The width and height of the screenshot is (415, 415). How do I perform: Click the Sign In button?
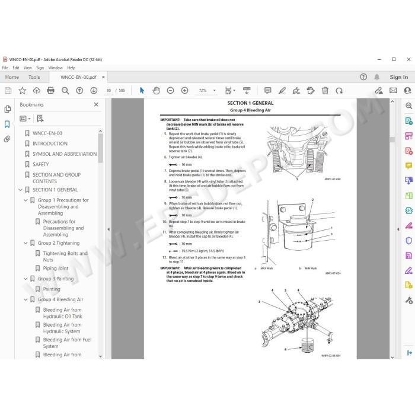[x=398, y=77]
